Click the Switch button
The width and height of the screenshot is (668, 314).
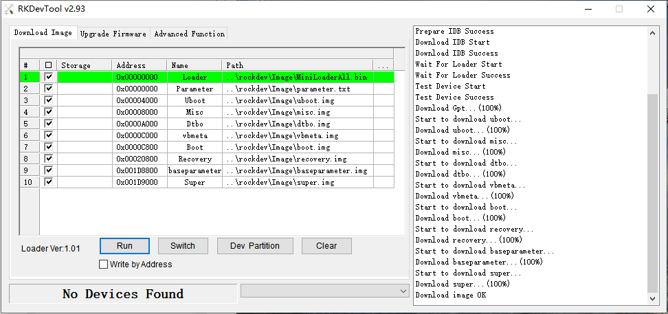183,246
